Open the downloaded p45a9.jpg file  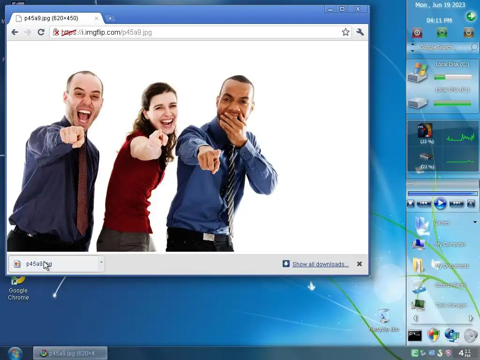53,264
